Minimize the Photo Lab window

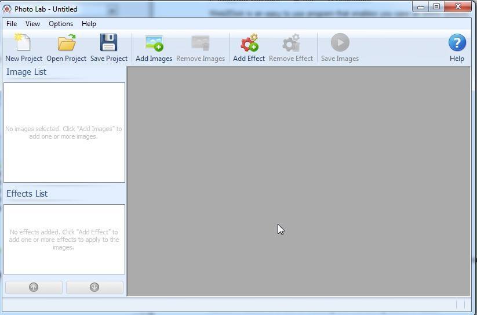421,7
